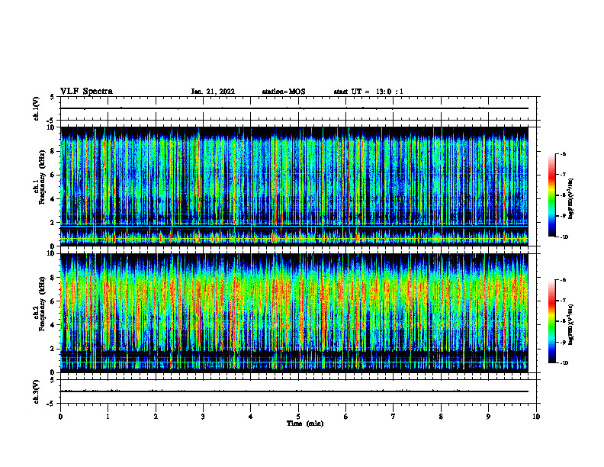This screenshot has width=604, height=467.
Task: Click the "-6" label on ch.1 color scale
Action: click(563, 154)
